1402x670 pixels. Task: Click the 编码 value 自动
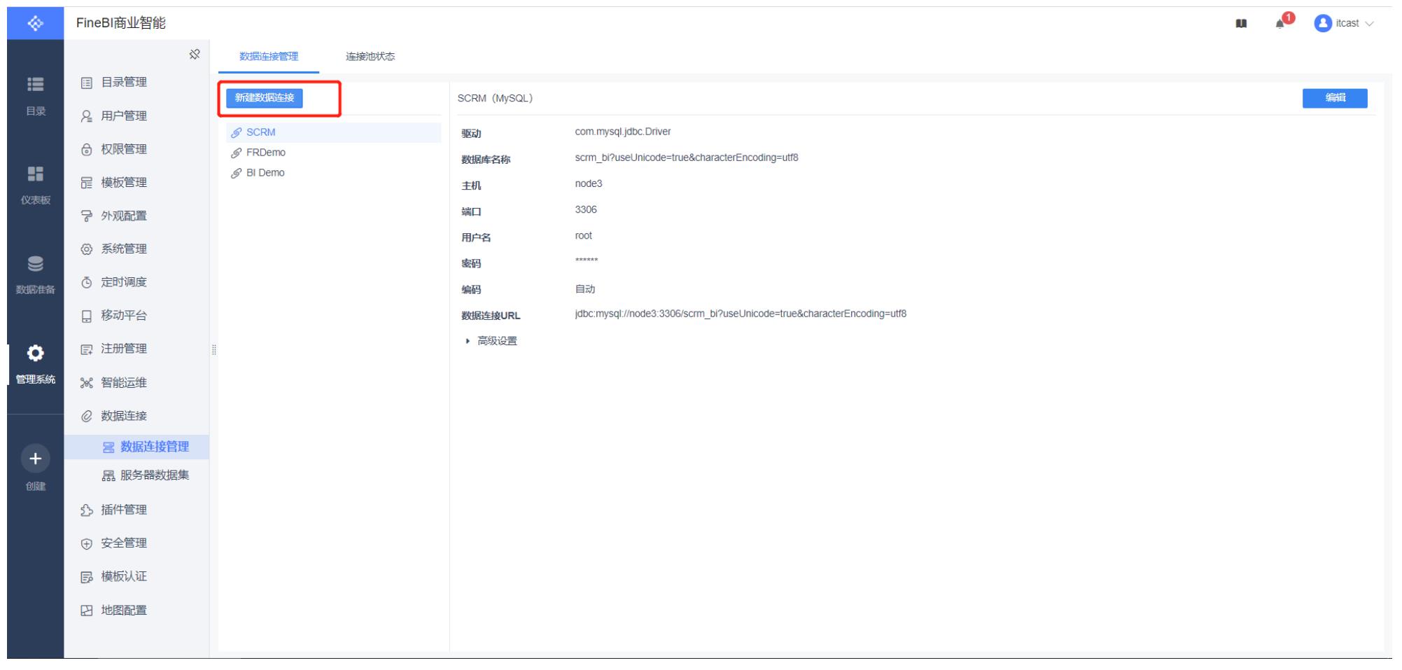585,289
